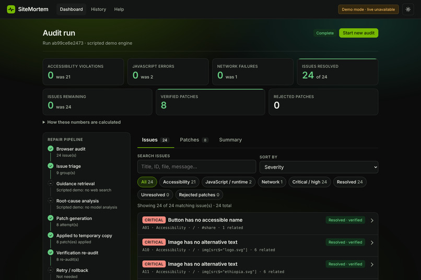Focus the Search issues input field

tap(196, 167)
